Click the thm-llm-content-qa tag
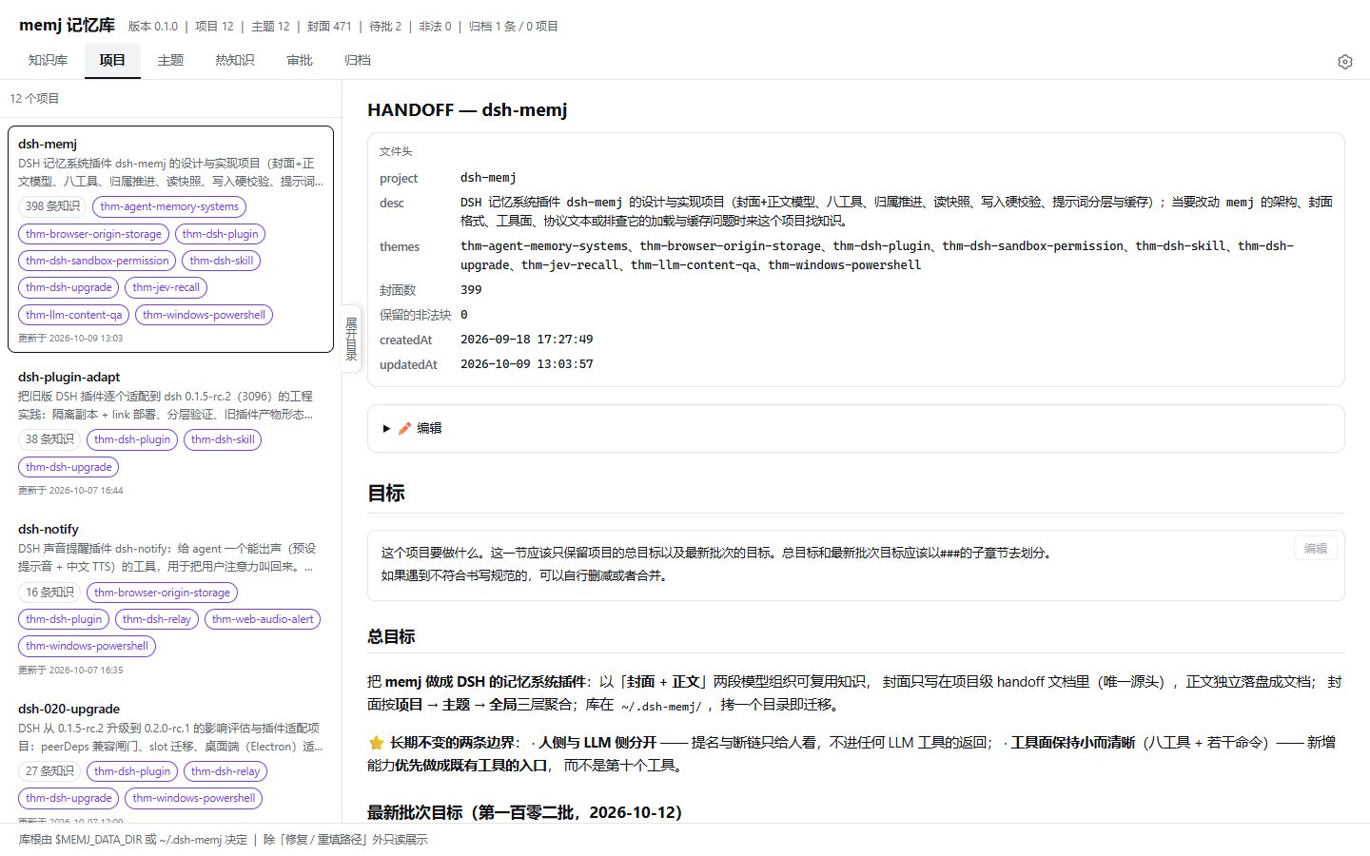1370x856 pixels. click(73, 315)
